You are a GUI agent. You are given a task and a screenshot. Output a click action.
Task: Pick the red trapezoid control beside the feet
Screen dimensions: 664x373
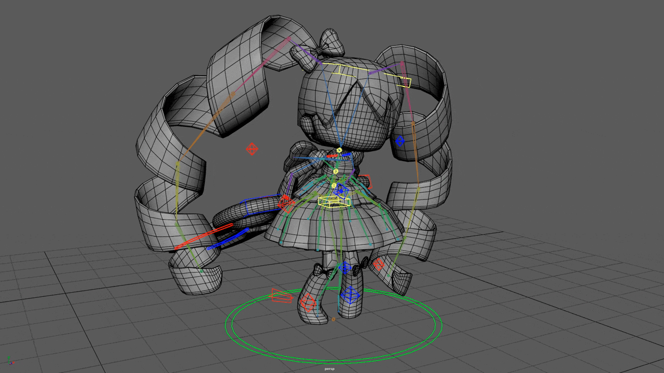click(282, 296)
